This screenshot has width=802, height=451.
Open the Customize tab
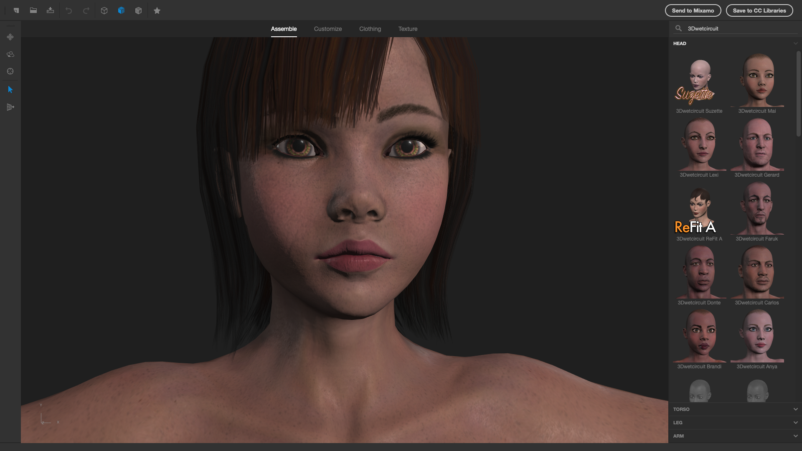328,29
